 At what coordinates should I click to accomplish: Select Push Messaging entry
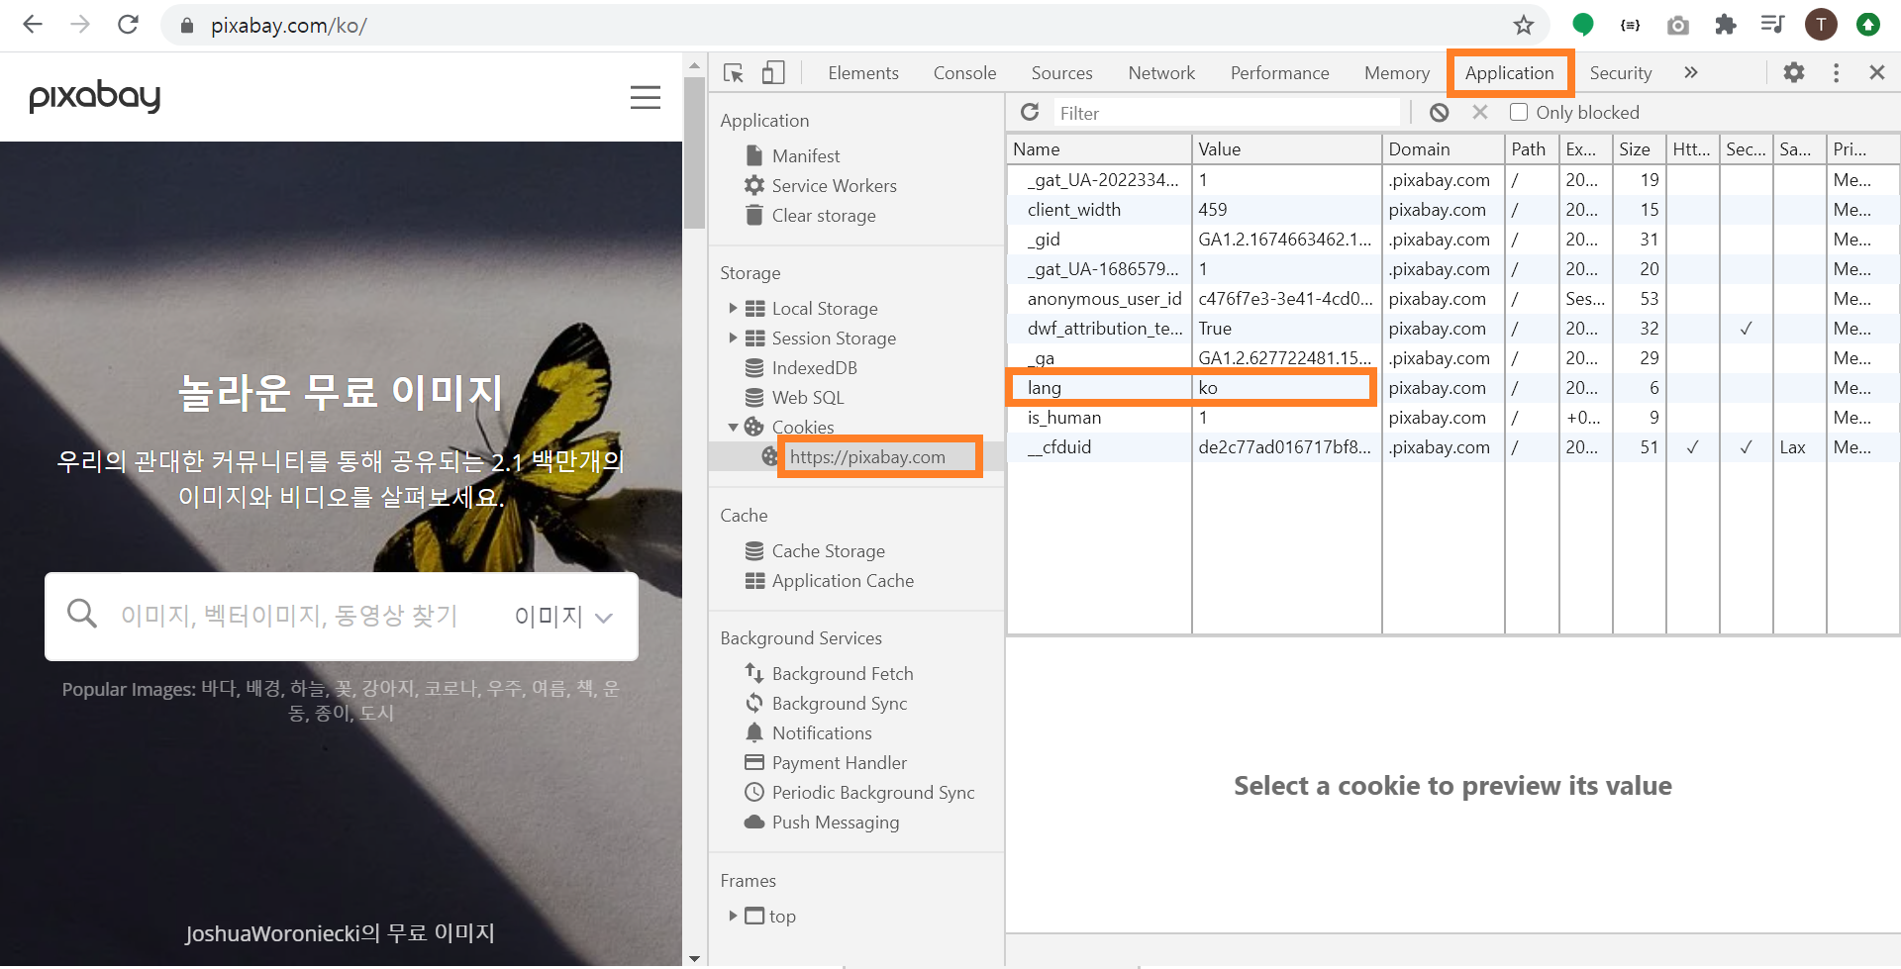coord(835,822)
